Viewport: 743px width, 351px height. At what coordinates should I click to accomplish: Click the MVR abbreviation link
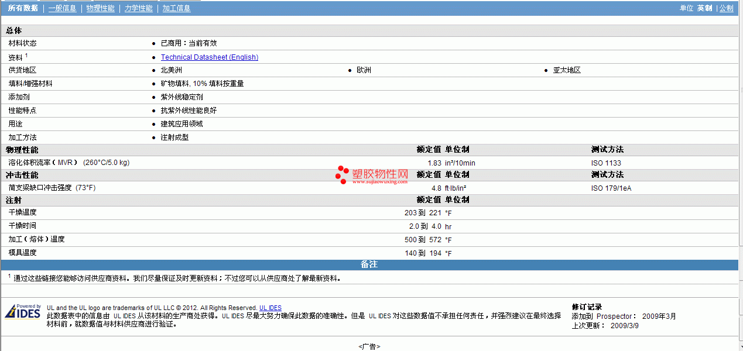65,163
